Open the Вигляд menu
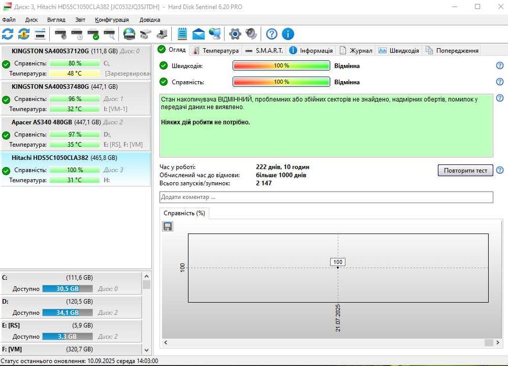 pos(56,20)
